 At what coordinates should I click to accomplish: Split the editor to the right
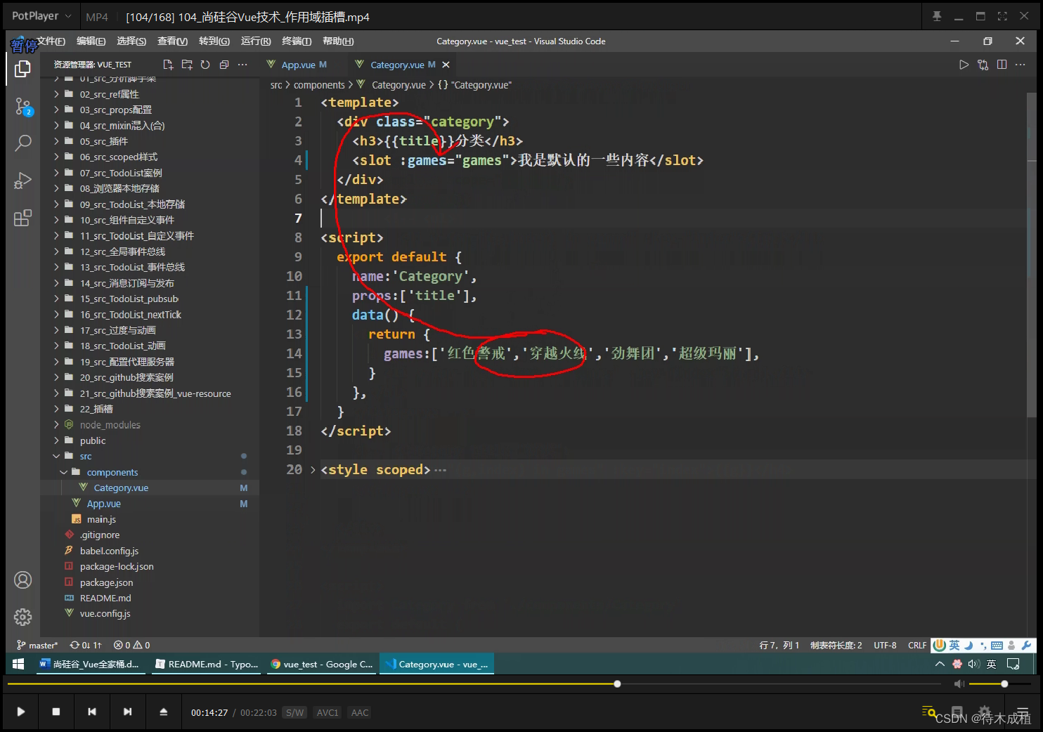1002,65
